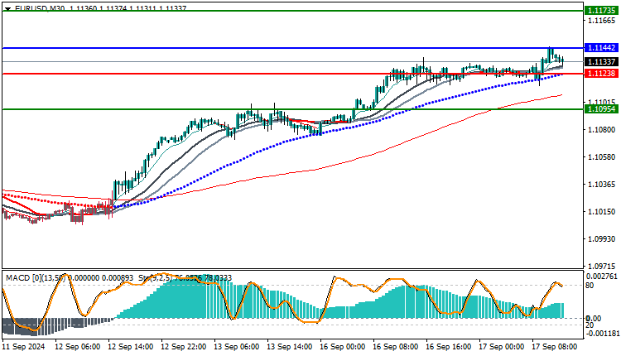
Task: Click the 1.10150 price scale value
Action: (602, 211)
